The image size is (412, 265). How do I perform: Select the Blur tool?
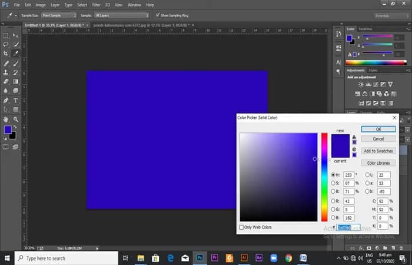(x=6, y=91)
